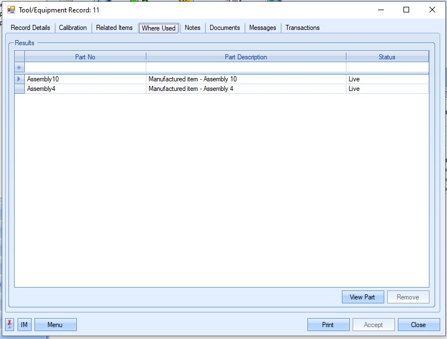This screenshot has width=447, height=339.
Task: Close the record with Close button
Action: point(418,325)
